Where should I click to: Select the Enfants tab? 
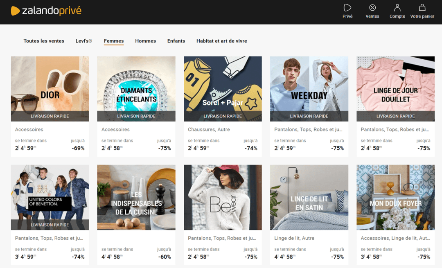[176, 41]
